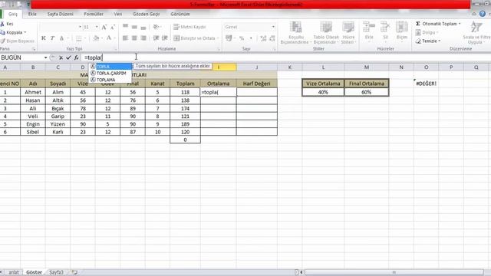Open the Gözden Geçir ribbon tab

146,14
